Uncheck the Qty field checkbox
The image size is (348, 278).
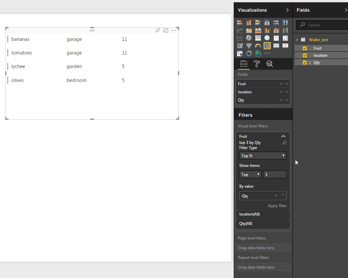point(305,63)
